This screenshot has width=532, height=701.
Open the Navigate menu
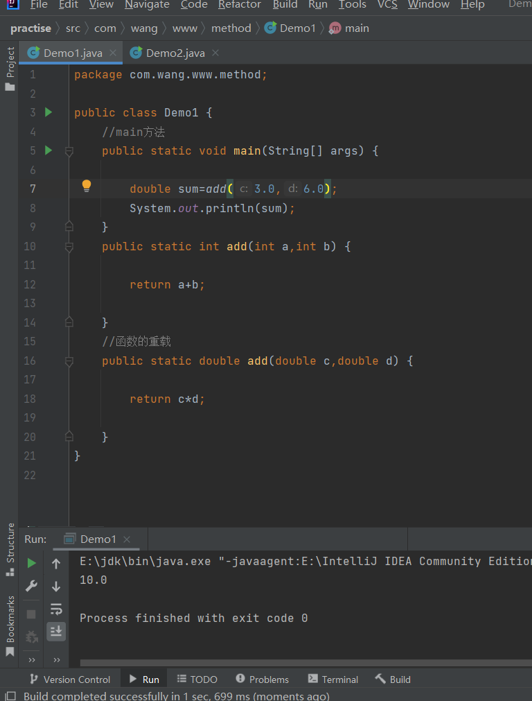pyautogui.click(x=147, y=4)
